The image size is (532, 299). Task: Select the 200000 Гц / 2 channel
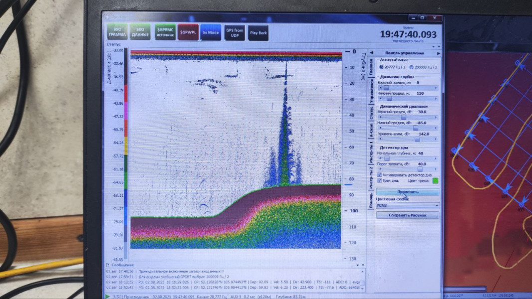tap(411, 67)
